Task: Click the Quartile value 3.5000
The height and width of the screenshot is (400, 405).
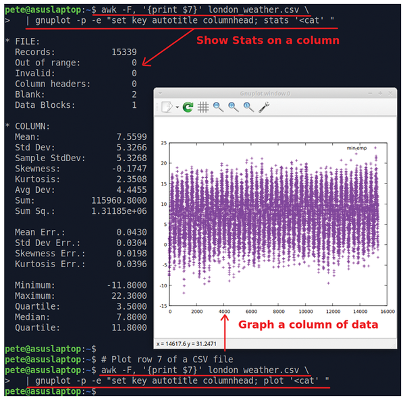Action: point(132,306)
